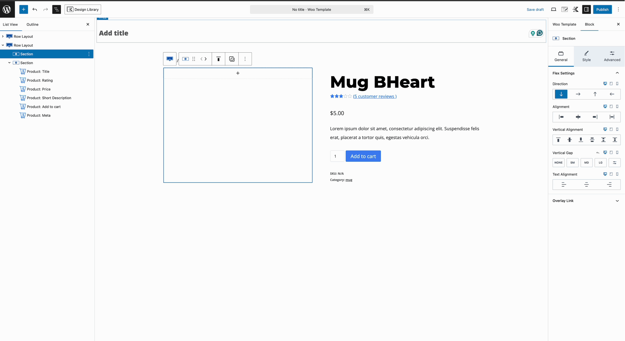Switch to the Style tab

coord(586,56)
